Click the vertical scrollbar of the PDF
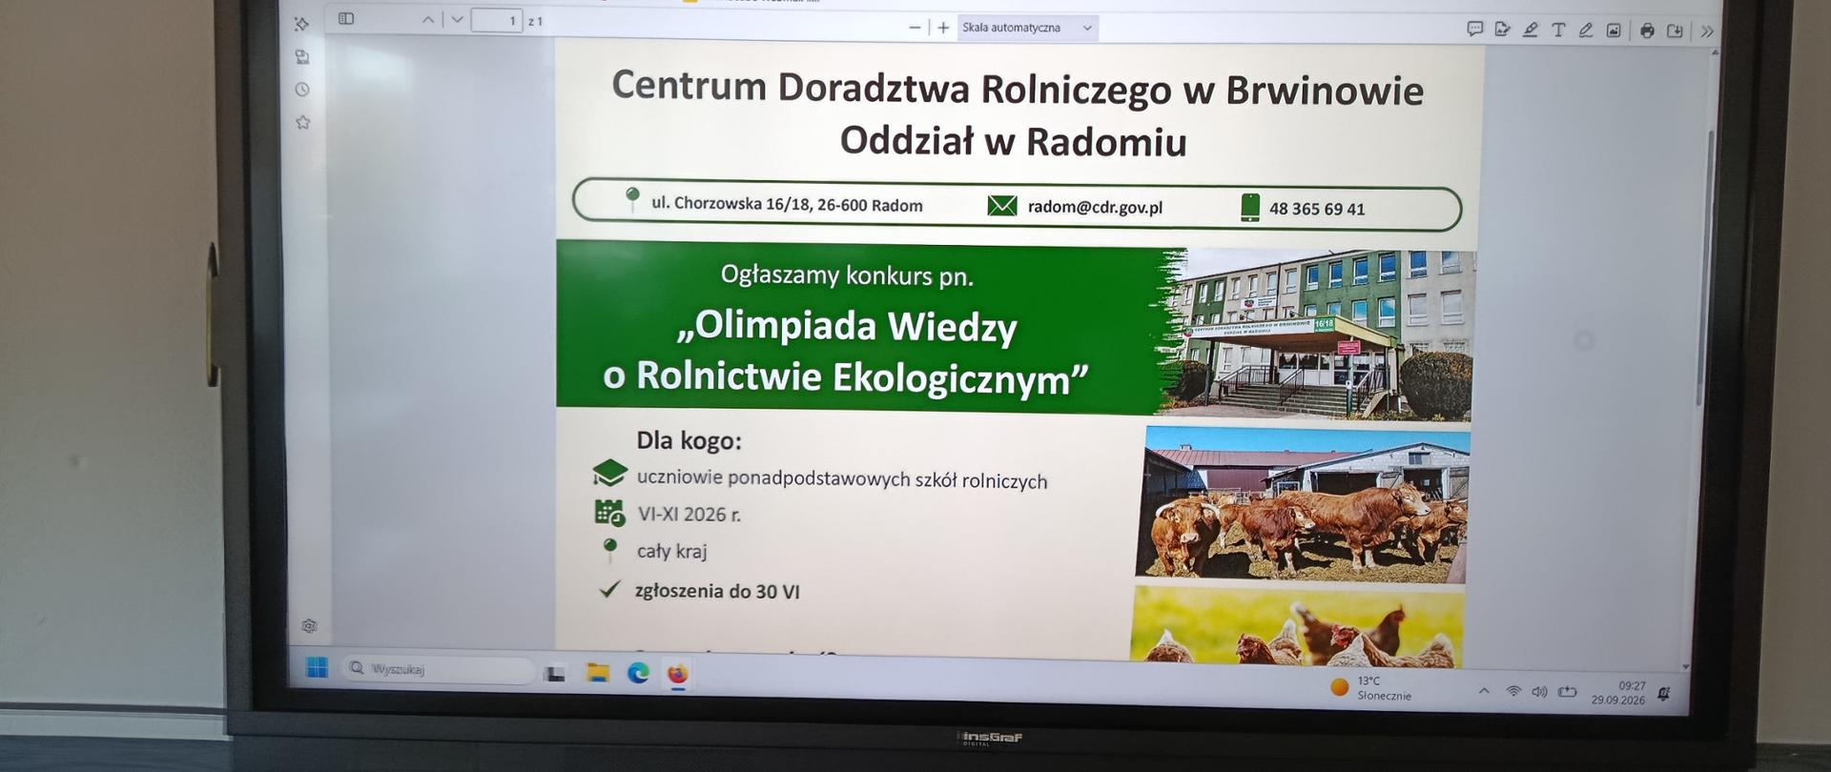 pyautogui.click(x=1704, y=267)
